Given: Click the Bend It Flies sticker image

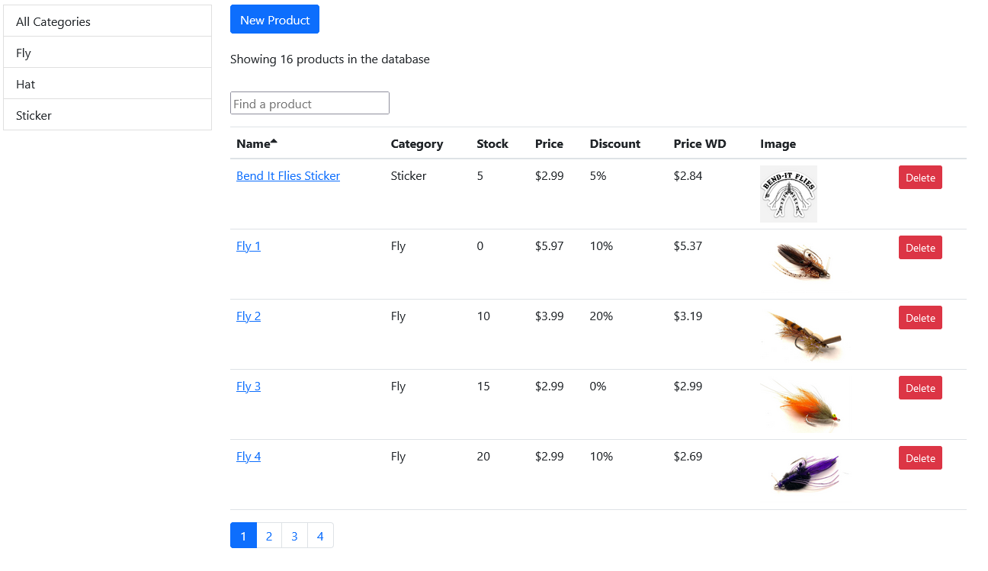Looking at the screenshot, I should (788, 194).
